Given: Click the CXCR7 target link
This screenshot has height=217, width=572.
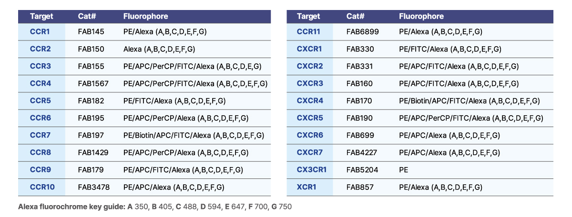Looking at the screenshot, I should point(310,153).
